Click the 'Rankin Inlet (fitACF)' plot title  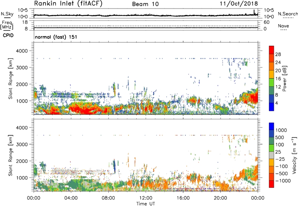click(x=68, y=3)
